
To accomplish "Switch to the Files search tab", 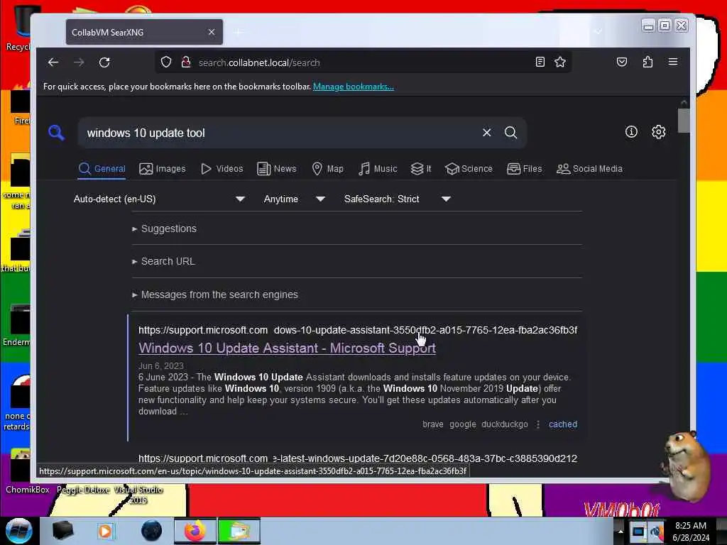I will [525, 169].
